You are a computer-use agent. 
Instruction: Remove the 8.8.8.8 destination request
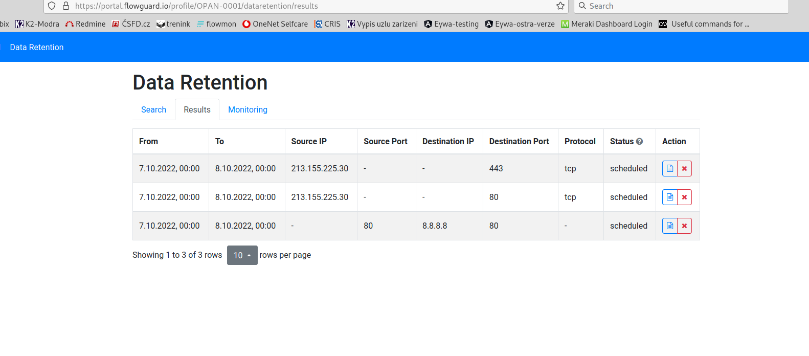click(x=684, y=226)
